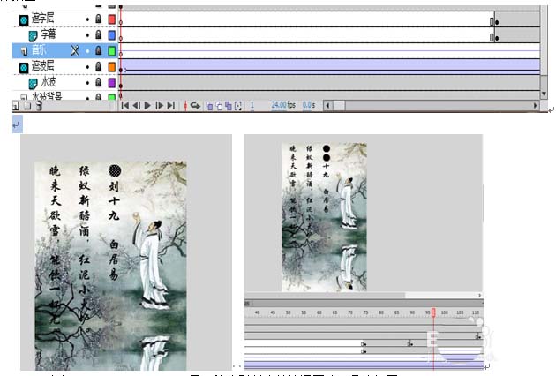Unlock the 音乐 layer
The height and width of the screenshot is (376, 556).
coord(99,50)
